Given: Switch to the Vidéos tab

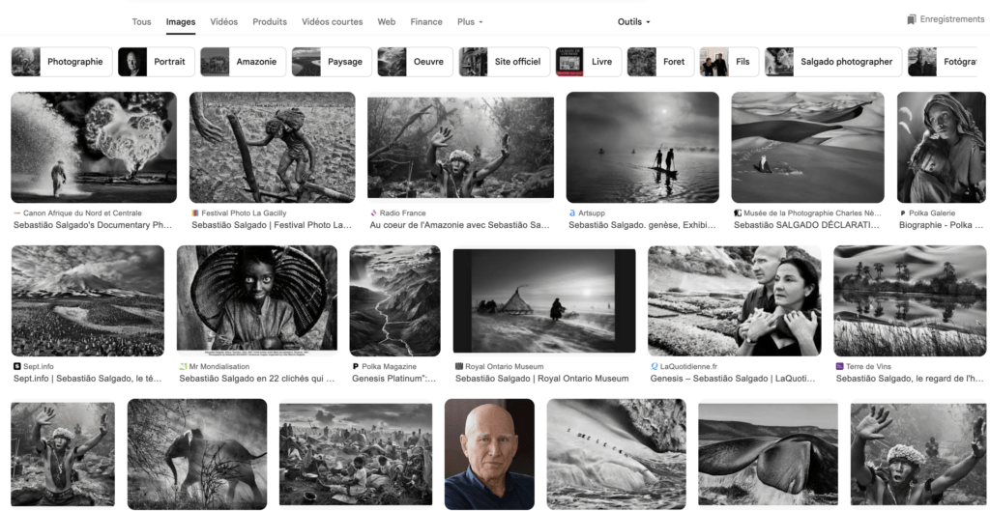Looking at the screenshot, I should pos(223,21).
